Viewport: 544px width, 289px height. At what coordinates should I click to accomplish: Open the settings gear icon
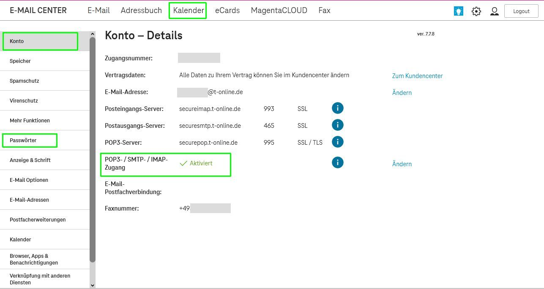pyautogui.click(x=476, y=11)
